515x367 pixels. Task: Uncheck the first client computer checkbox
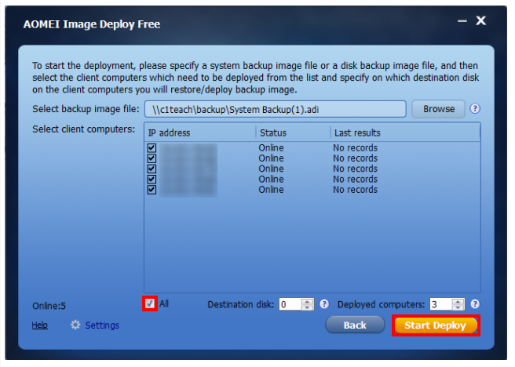click(x=152, y=148)
